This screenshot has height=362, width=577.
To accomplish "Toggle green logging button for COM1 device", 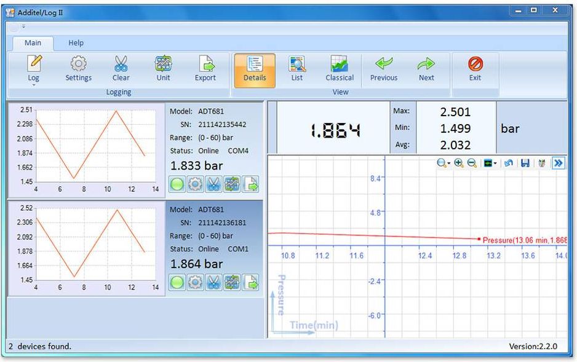I will click(x=177, y=283).
